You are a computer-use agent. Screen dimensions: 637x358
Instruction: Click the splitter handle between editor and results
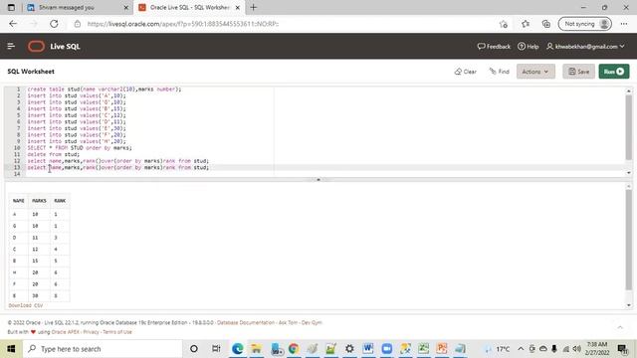click(x=318, y=179)
